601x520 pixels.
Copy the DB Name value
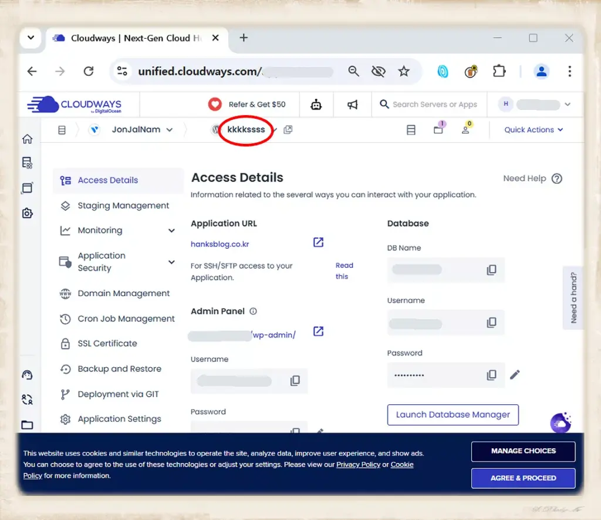click(x=491, y=270)
